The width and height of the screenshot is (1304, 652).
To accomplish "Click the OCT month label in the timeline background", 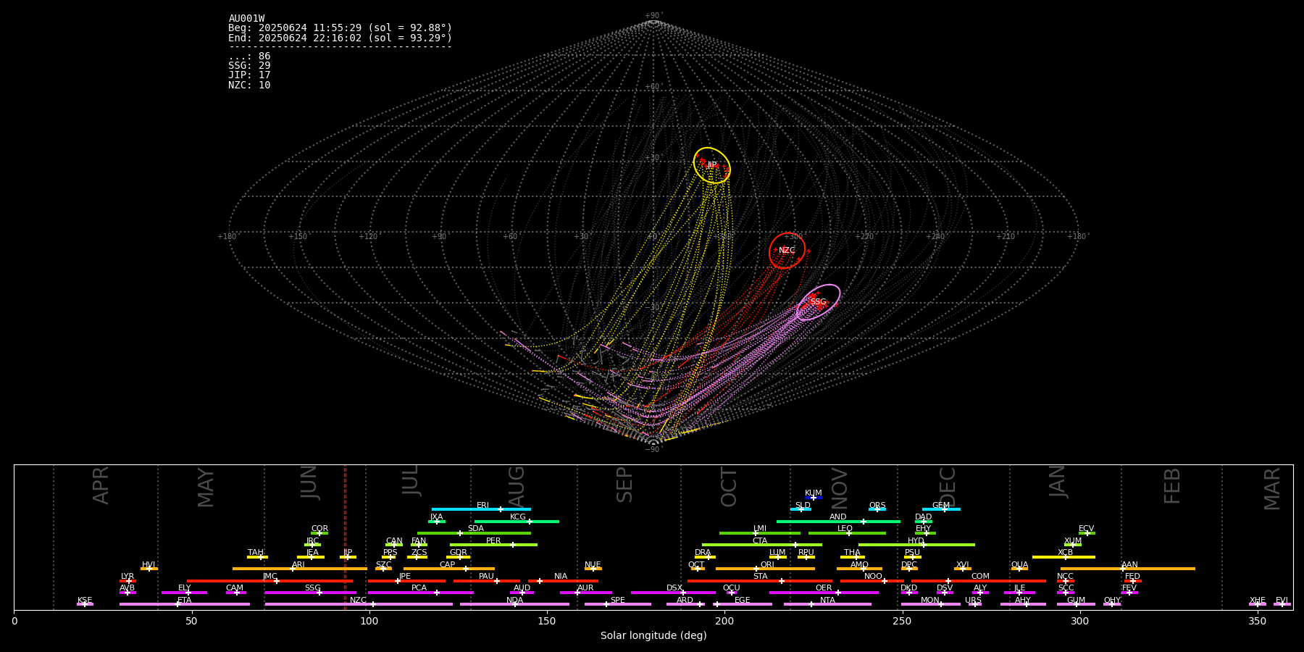I will (x=729, y=488).
